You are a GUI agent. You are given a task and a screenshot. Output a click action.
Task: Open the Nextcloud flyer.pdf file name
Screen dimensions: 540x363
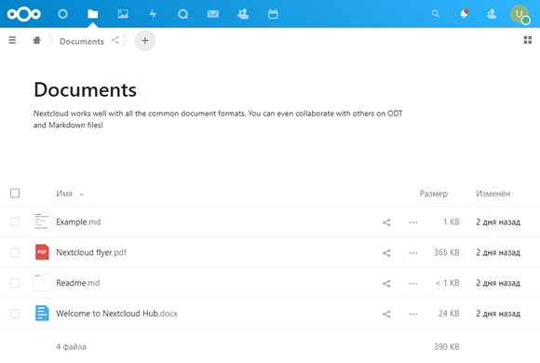tap(91, 252)
